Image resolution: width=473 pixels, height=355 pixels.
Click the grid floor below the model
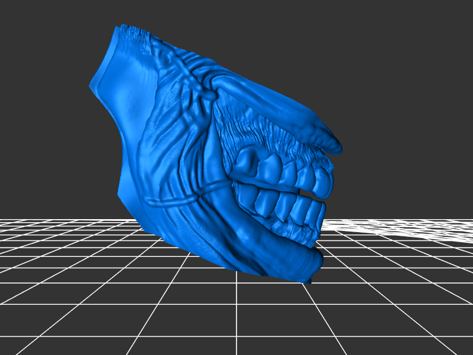click(237, 319)
